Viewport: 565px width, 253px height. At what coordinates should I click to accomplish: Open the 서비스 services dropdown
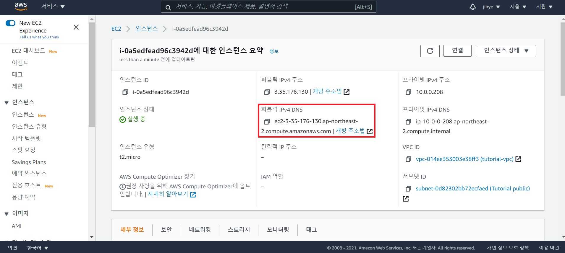(x=53, y=6)
